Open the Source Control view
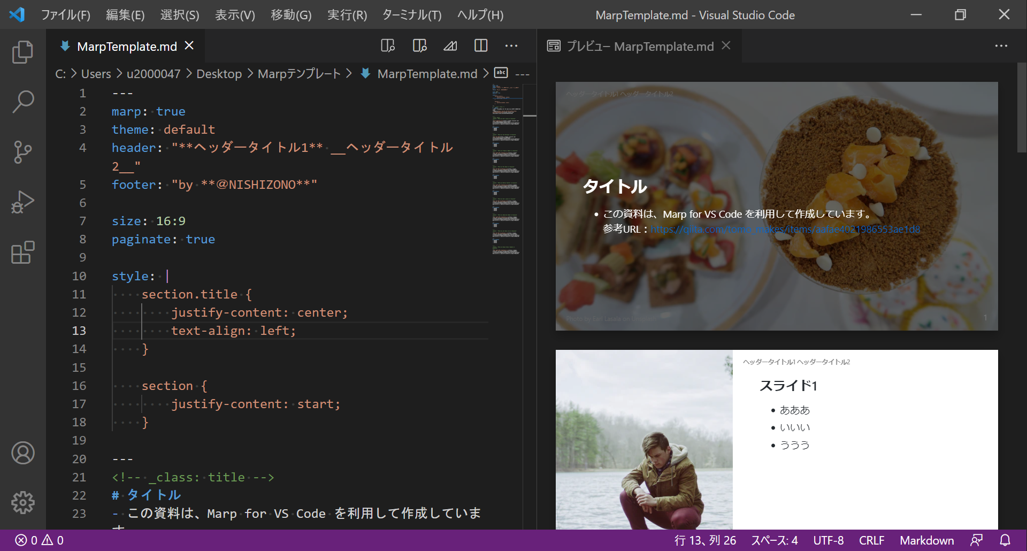The image size is (1027, 551). point(22,152)
